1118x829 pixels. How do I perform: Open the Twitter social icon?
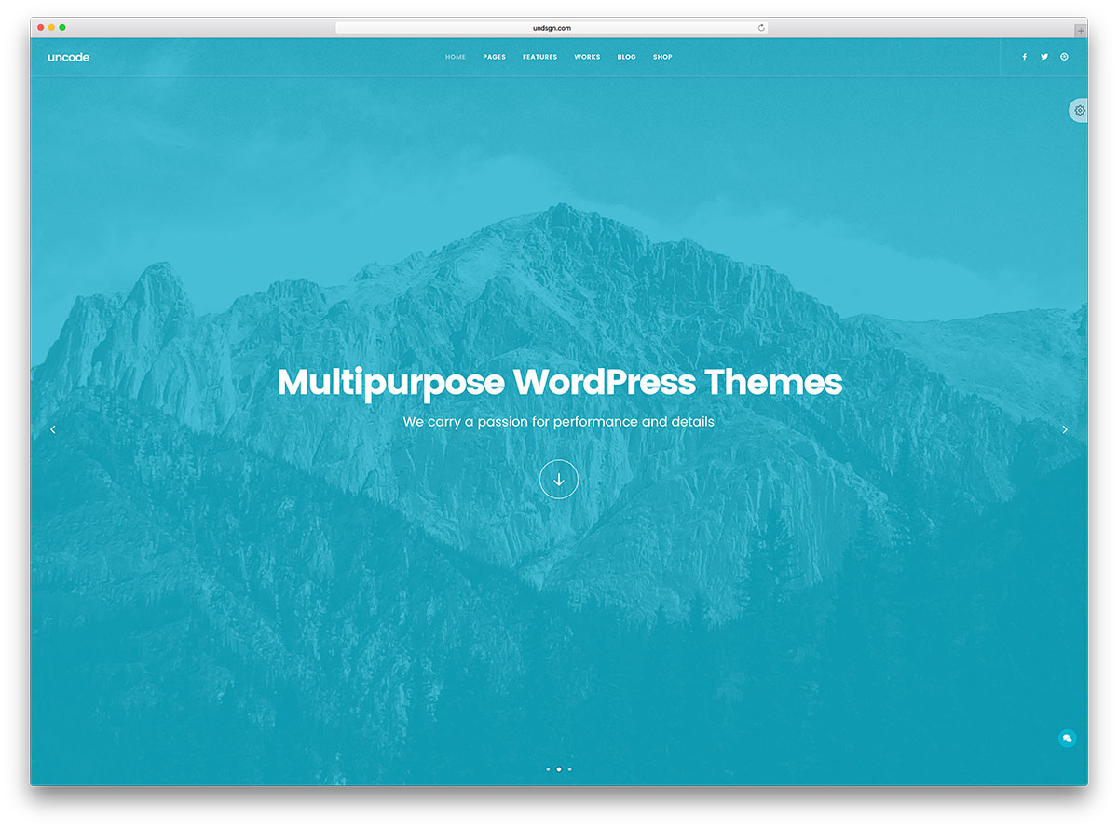click(1043, 57)
